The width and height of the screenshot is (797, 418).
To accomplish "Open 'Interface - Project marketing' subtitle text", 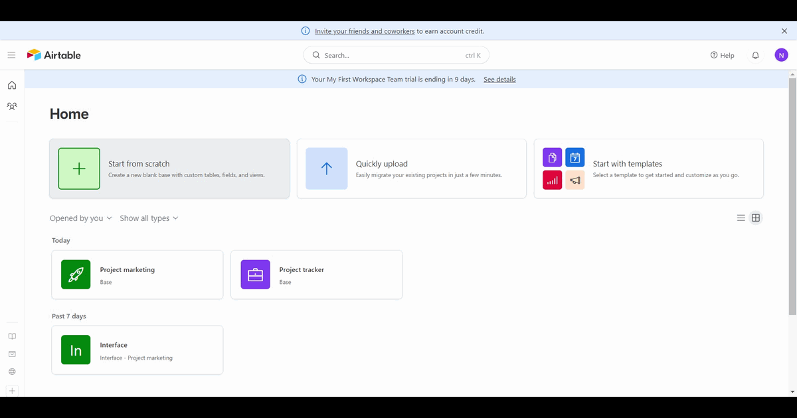I will click(136, 358).
